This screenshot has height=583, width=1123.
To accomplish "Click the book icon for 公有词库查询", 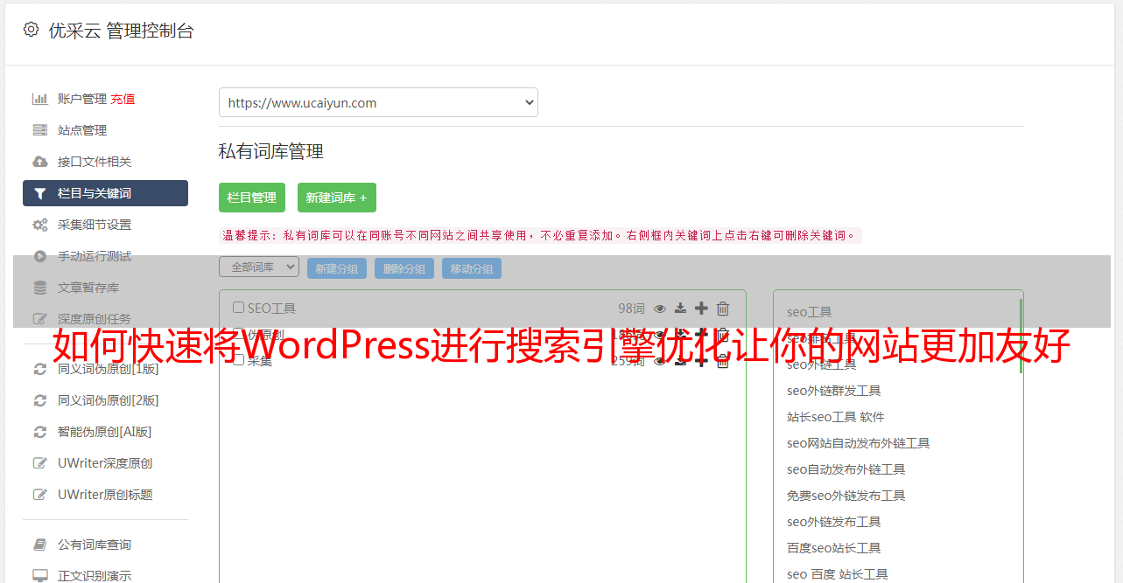I will [40, 545].
